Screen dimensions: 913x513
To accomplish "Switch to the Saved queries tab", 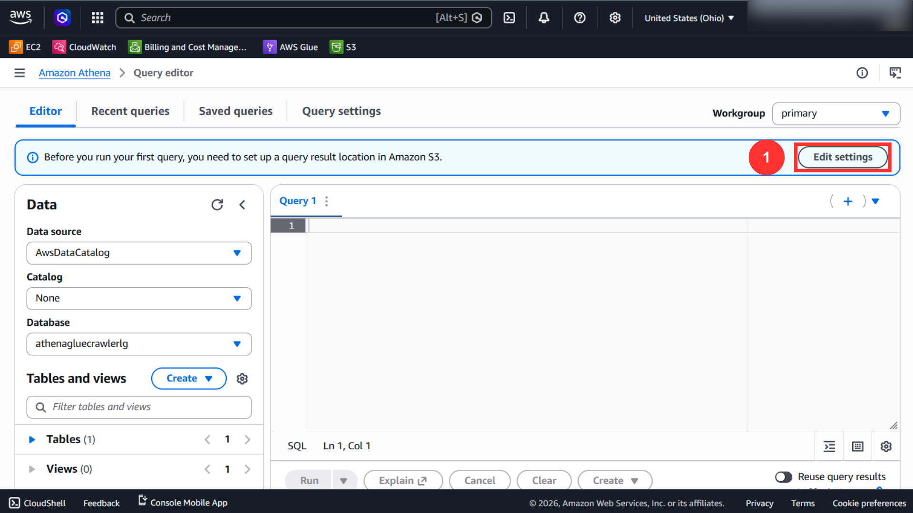I will pos(236,111).
